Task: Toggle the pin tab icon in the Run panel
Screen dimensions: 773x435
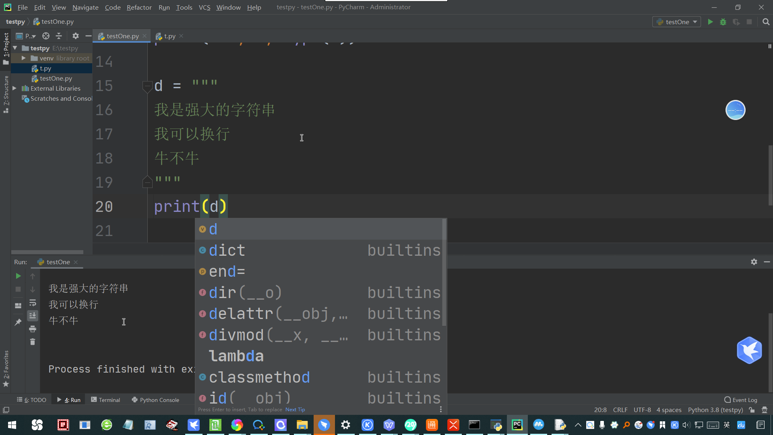Action: (18, 322)
